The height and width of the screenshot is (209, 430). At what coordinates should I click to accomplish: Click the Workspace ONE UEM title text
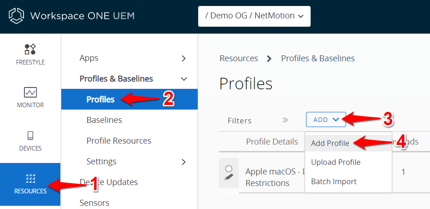[x=82, y=16]
